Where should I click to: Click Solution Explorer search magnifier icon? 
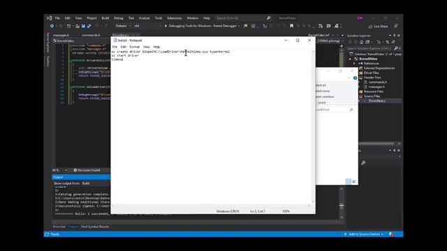coord(396,48)
